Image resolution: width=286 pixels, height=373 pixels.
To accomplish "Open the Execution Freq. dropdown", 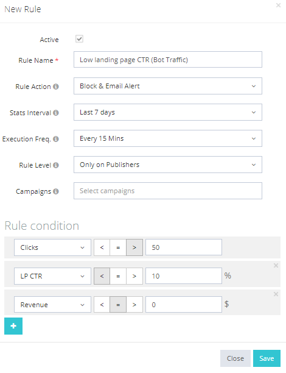I will (168, 138).
